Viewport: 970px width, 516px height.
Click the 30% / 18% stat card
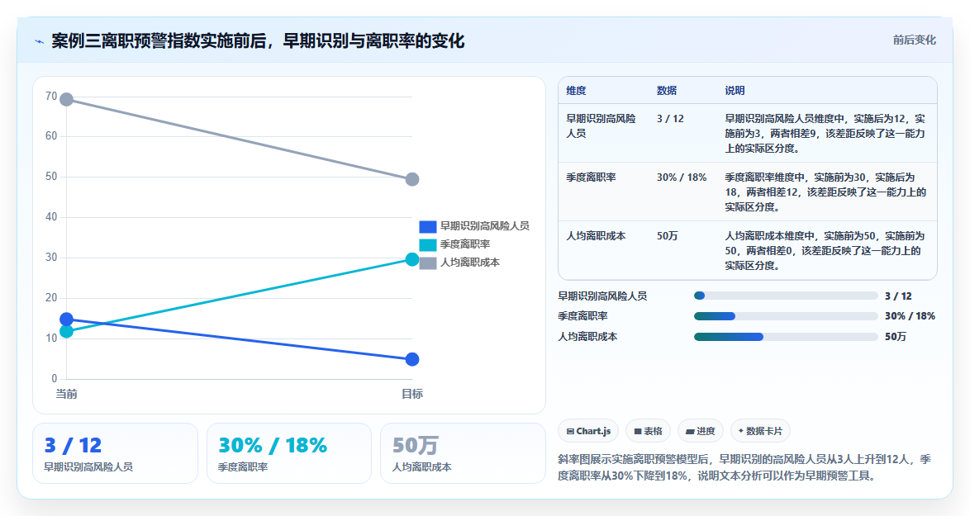289,453
